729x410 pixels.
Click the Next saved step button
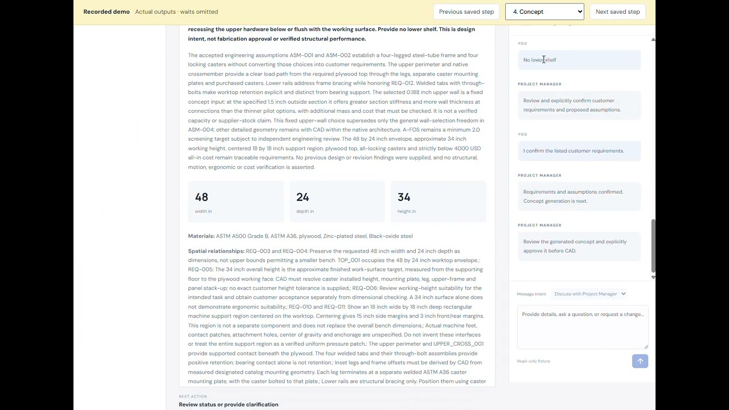pyautogui.click(x=617, y=11)
